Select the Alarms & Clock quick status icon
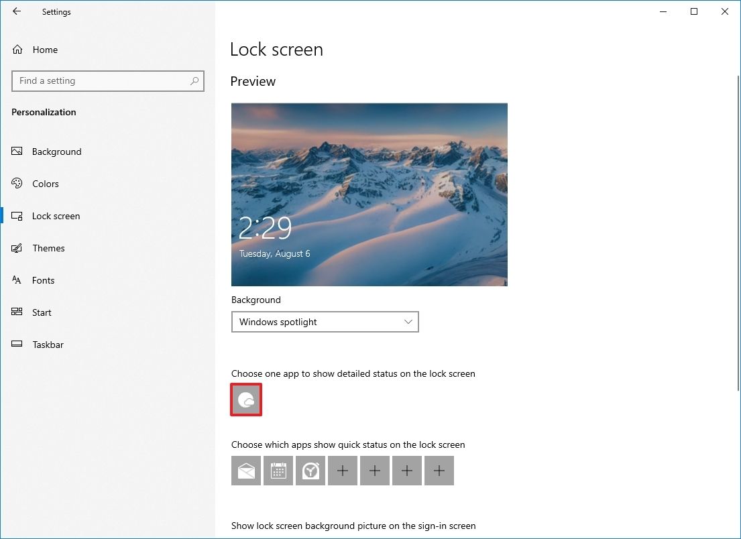The height and width of the screenshot is (539, 741). [310, 471]
